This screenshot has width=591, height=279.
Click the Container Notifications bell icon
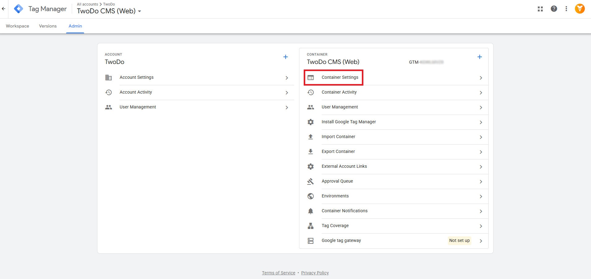[x=310, y=211]
